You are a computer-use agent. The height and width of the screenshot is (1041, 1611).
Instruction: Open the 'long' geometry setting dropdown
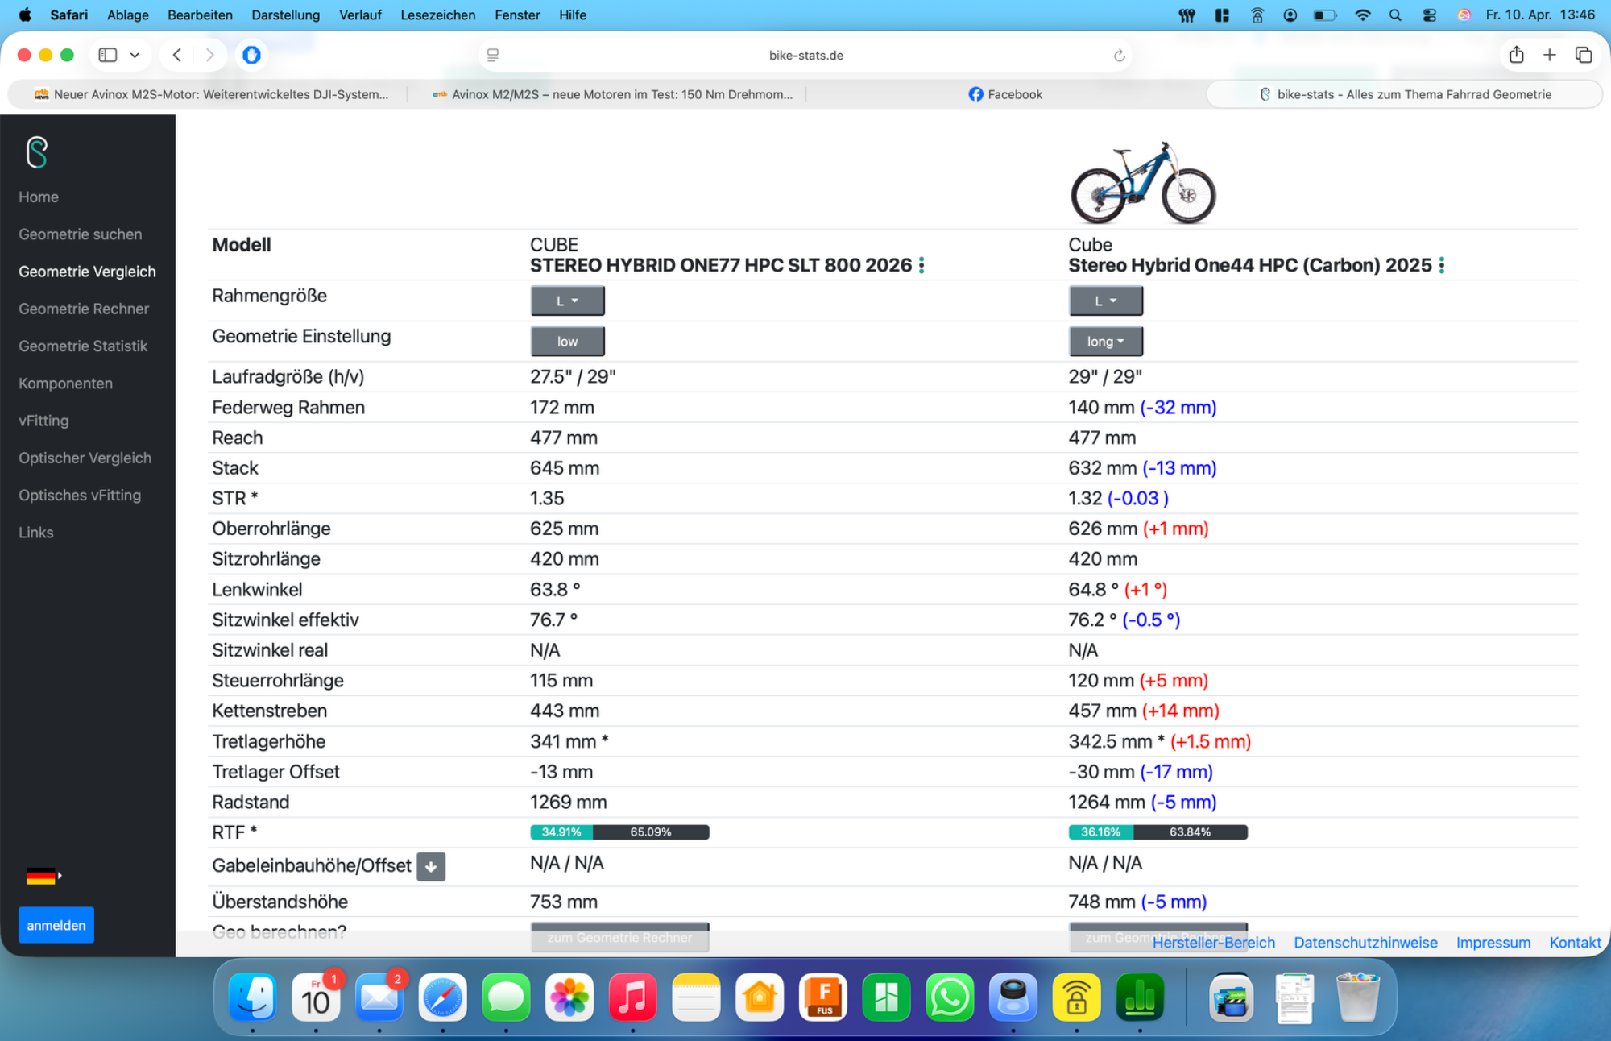click(x=1105, y=341)
